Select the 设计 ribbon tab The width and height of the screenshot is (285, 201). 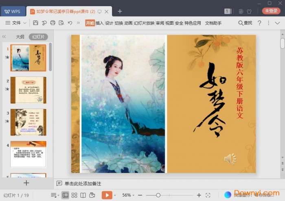click(x=109, y=23)
